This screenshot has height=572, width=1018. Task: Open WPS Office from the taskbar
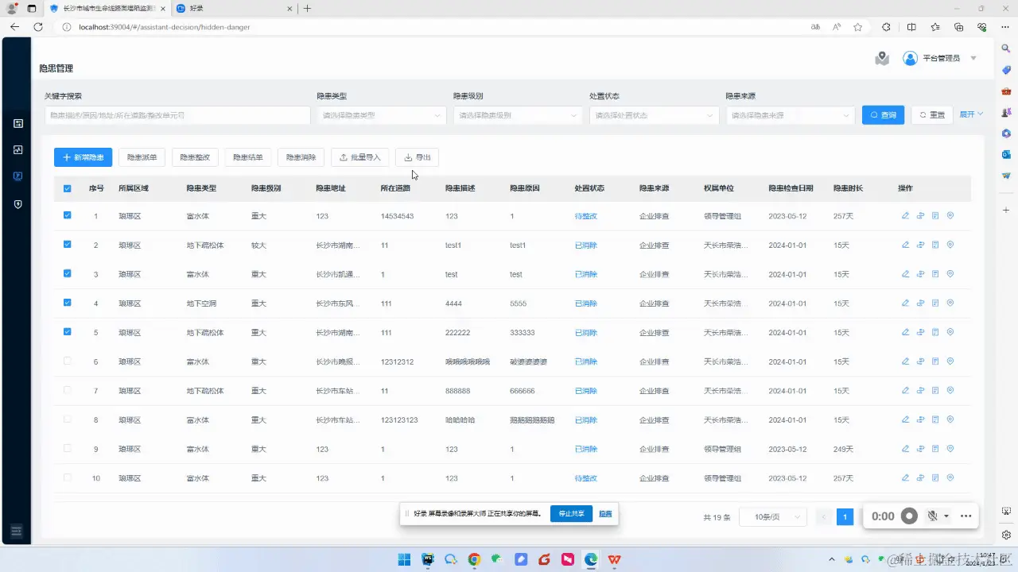pyautogui.click(x=615, y=559)
